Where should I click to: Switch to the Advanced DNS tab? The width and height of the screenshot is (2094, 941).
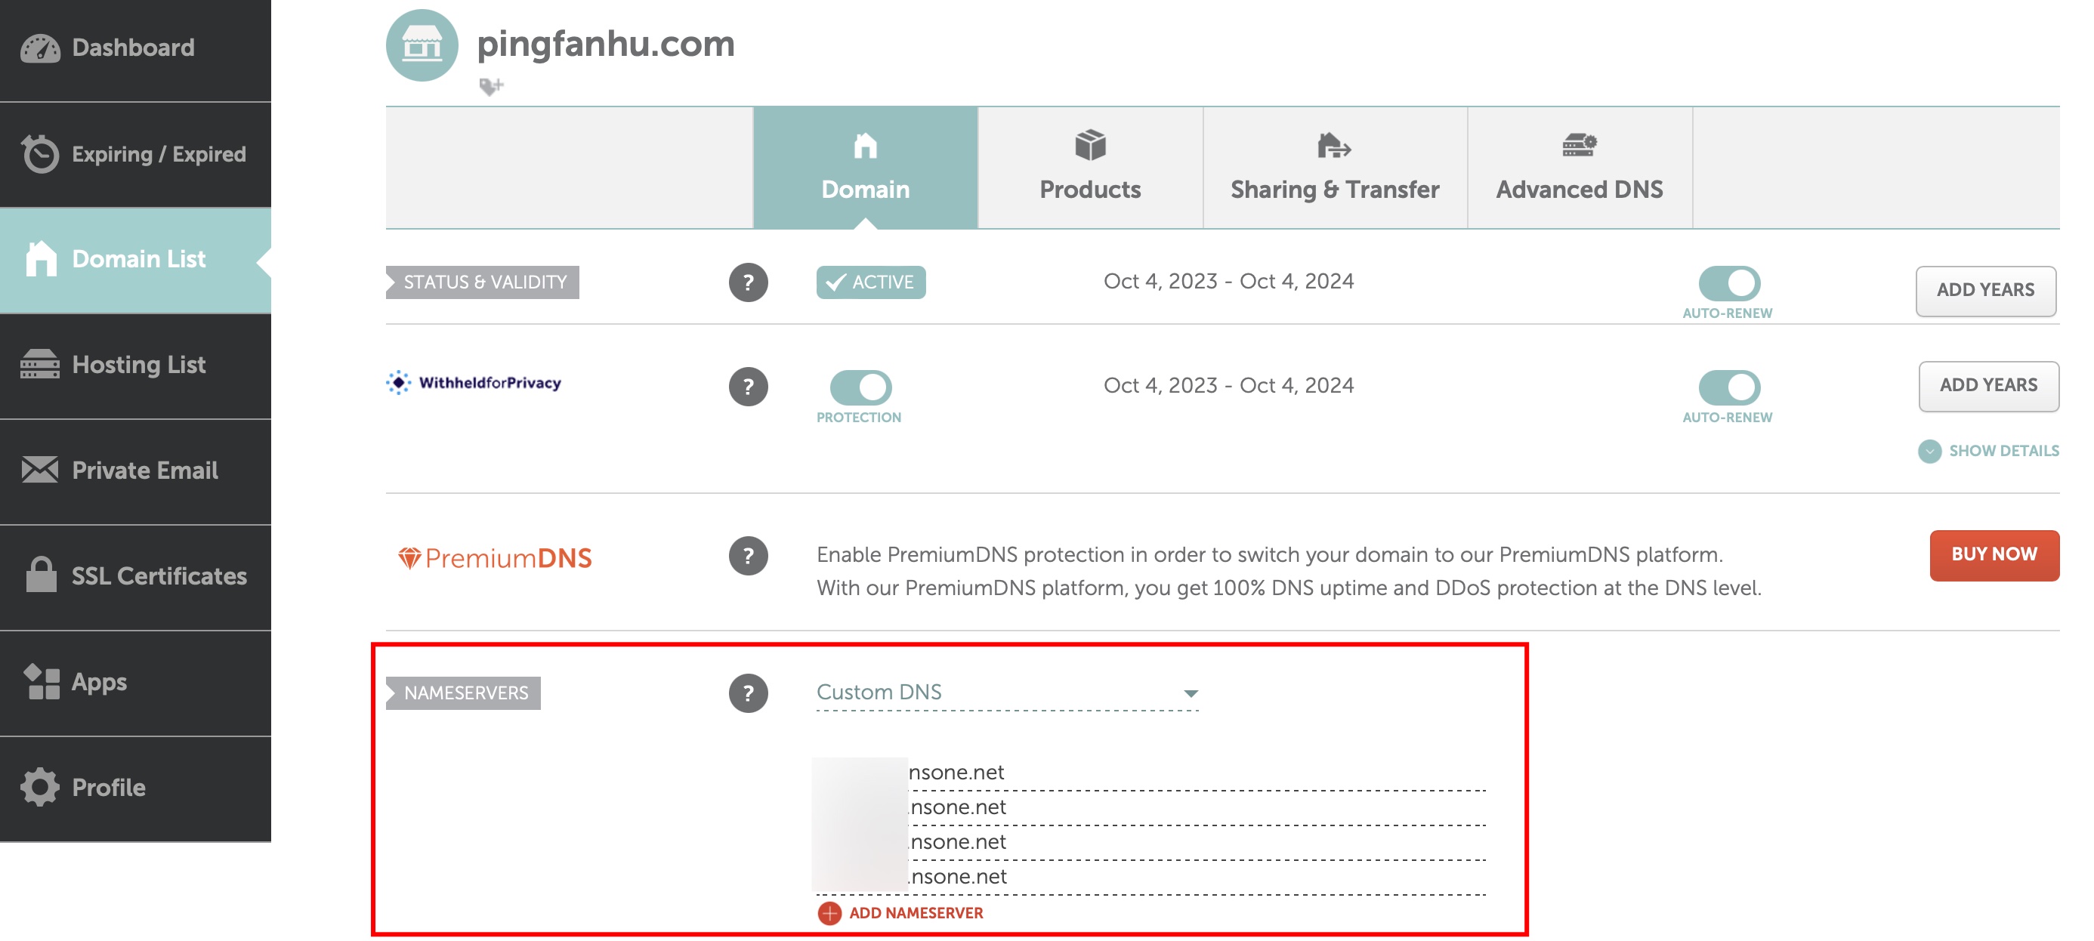point(1579,168)
